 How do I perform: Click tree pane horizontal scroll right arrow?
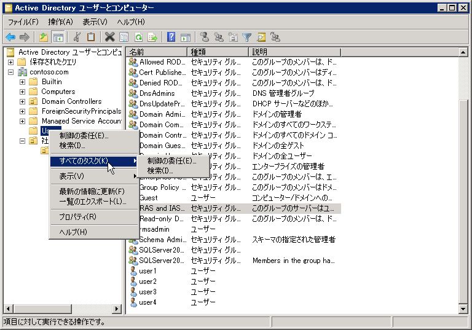117,308
